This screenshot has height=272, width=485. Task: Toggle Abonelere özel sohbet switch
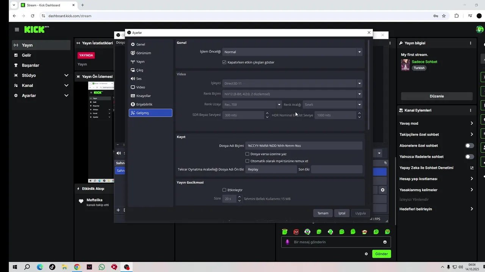[469, 145]
